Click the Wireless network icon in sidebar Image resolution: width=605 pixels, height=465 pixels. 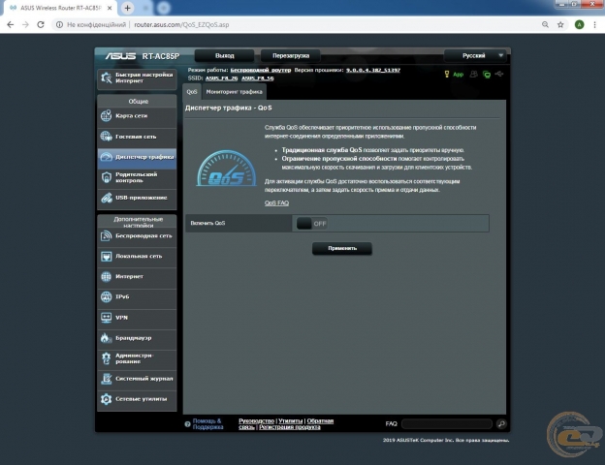pyautogui.click(x=106, y=235)
